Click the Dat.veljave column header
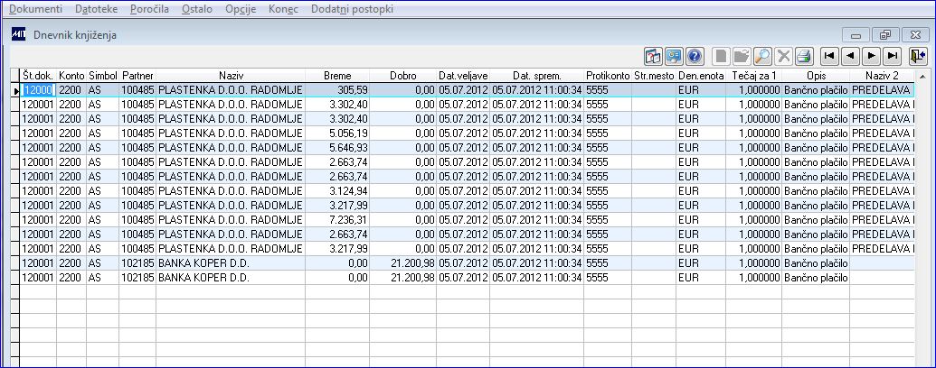 pos(463,77)
